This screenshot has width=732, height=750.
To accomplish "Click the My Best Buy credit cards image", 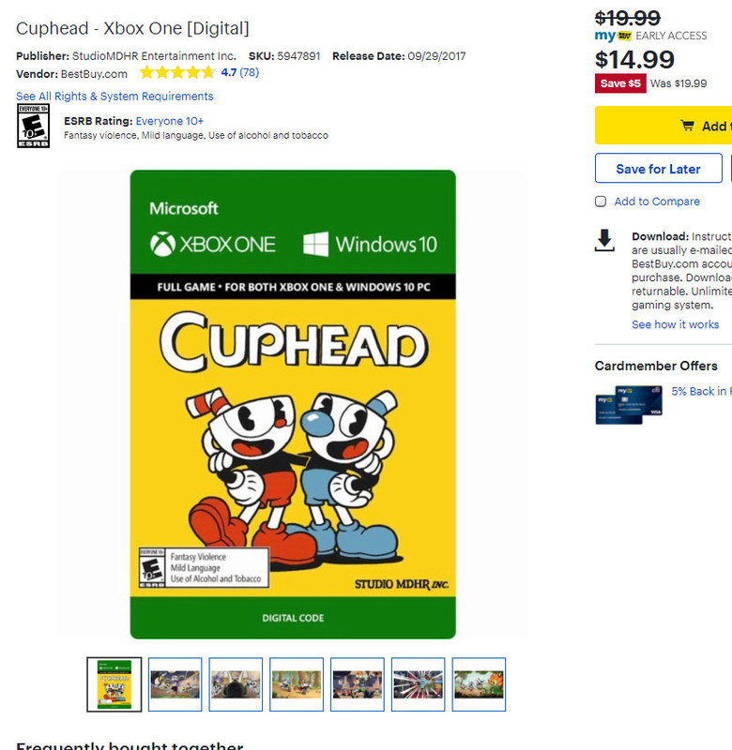I will (629, 405).
